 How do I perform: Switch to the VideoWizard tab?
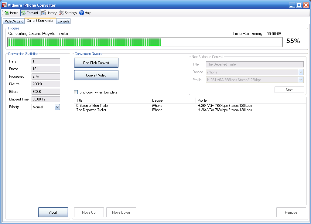coord(14,21)
